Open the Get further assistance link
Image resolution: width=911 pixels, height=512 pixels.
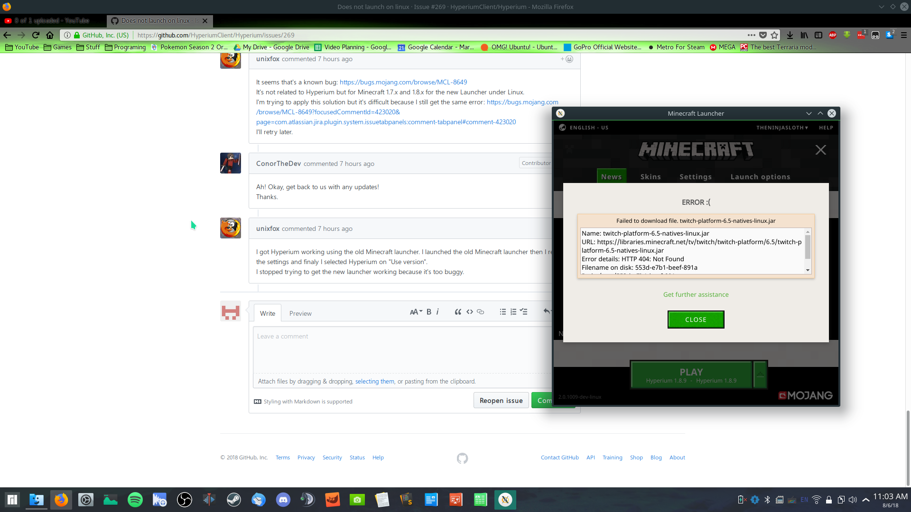coord(696,294)
